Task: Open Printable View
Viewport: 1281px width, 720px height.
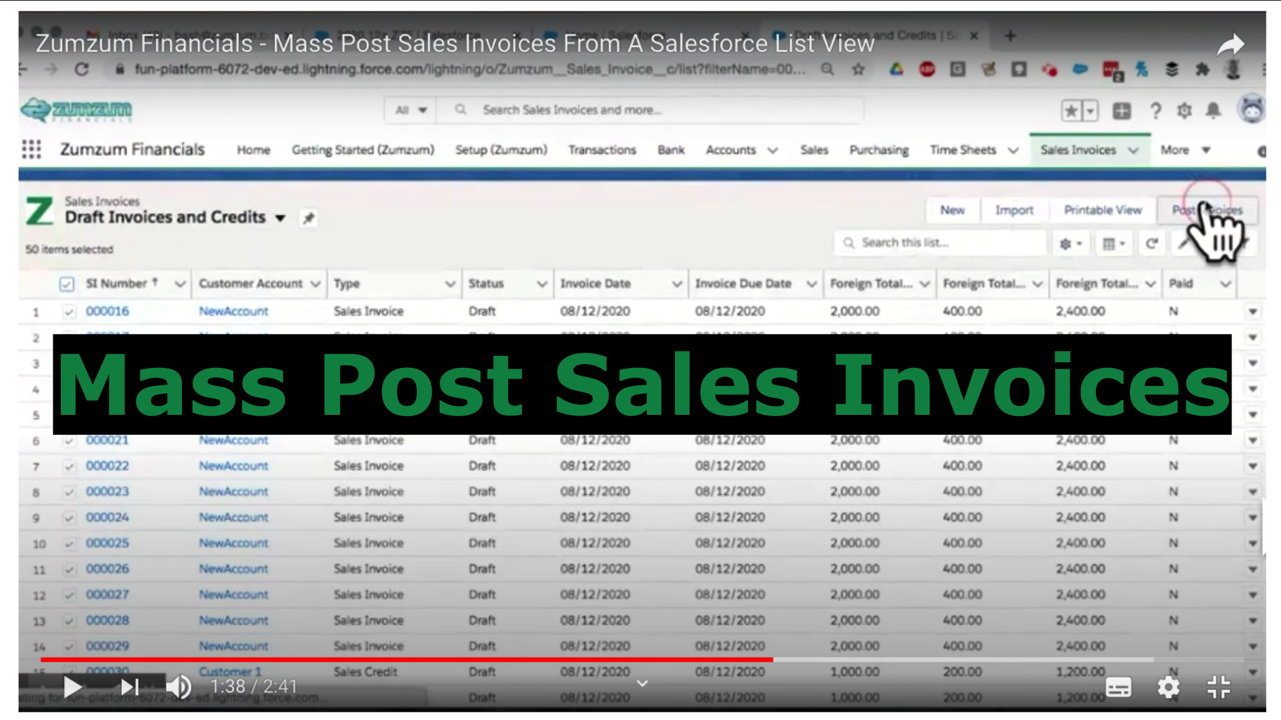Action: (x=1102, y=211)
